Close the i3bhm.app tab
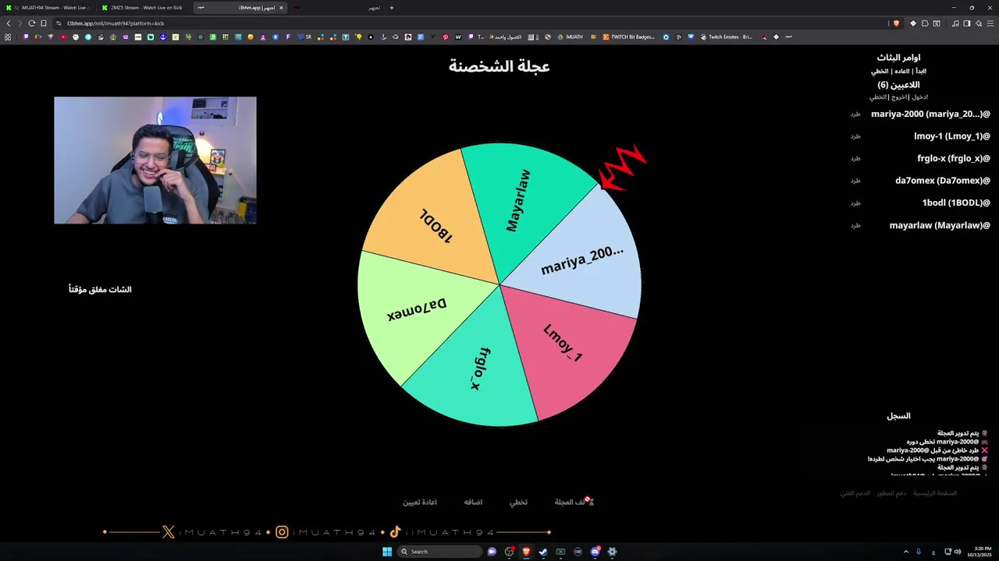This screenshot has width=999, height=561. pyautogui.click(x=282, y=8)
